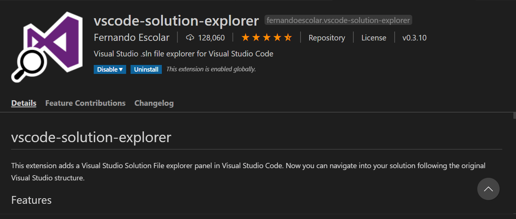This screenshot has height=219, width=516.
Task: Click the extension identifier badge
Action: coord(338,20)
